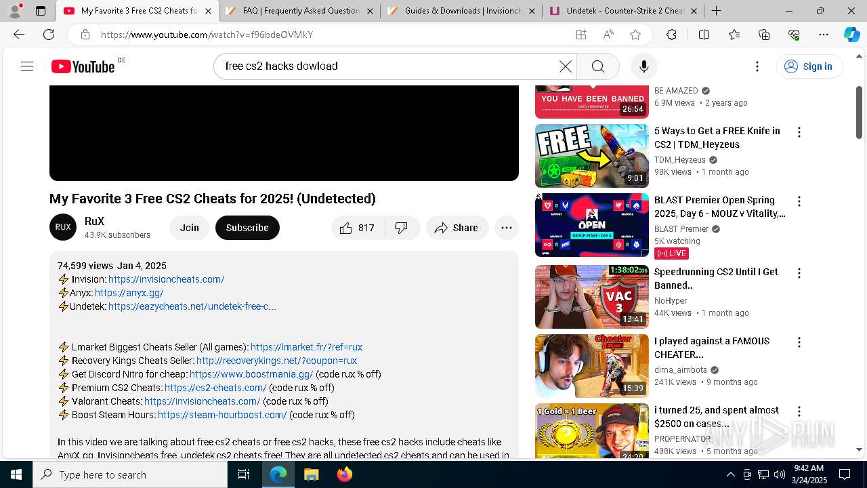Open the anyx.gg link
The height and width of the screenshot is (488, 867).
tap(129, 293)
